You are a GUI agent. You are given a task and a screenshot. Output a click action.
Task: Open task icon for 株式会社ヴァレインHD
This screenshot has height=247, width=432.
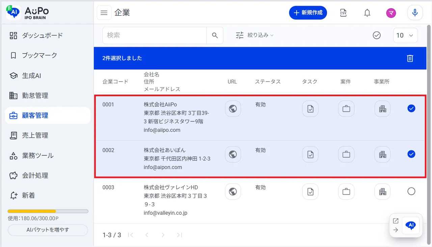310,191
